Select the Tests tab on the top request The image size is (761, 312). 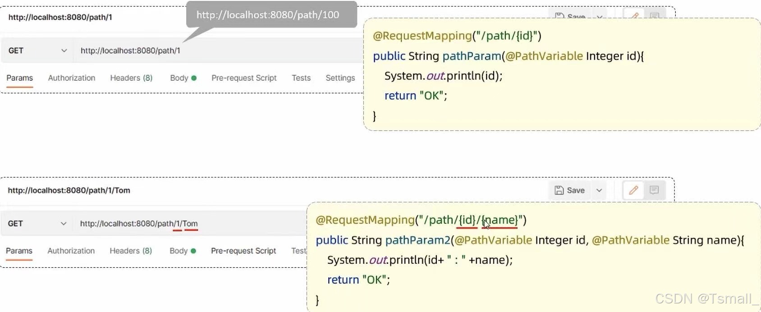[x=301, y=78]
